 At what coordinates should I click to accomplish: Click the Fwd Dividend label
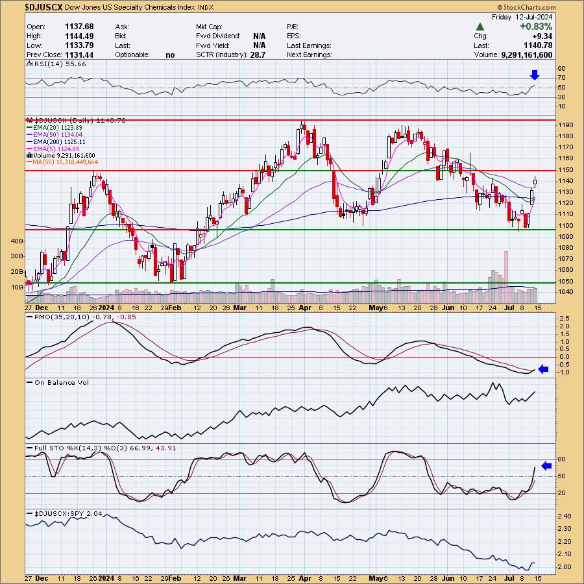pyautogui.click(x=218, y=36)
